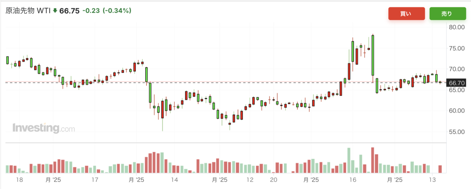Viewport: 471px width, 189px height.
Task: Select the date label 13 on timeline
Action: (x=433, y=180)
